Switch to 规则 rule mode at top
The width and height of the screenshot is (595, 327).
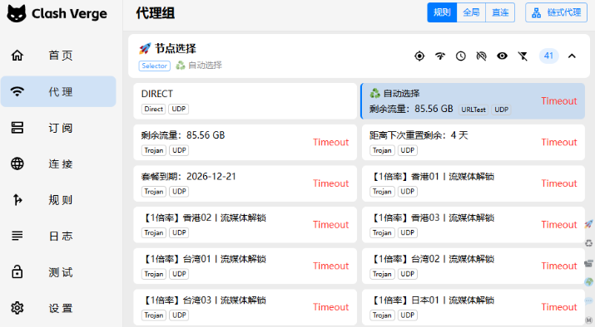pyautogui.click(x=442, y=12)
